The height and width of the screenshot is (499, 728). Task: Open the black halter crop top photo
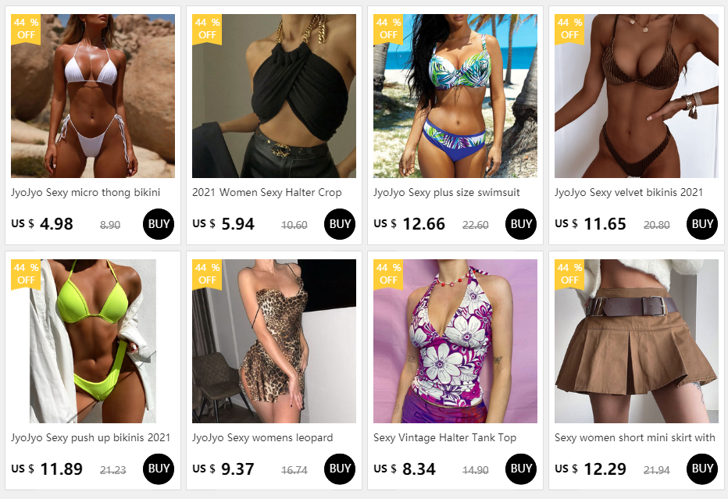point(274,95)
